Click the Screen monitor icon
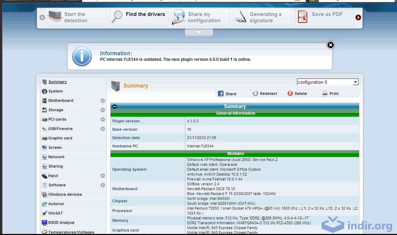Screen dimensions: 397x235 [x=44, y=148]
